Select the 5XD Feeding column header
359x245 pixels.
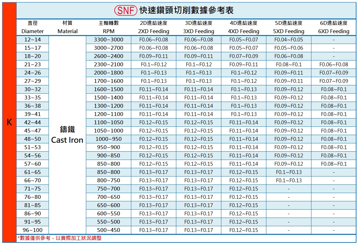[289, 27]
